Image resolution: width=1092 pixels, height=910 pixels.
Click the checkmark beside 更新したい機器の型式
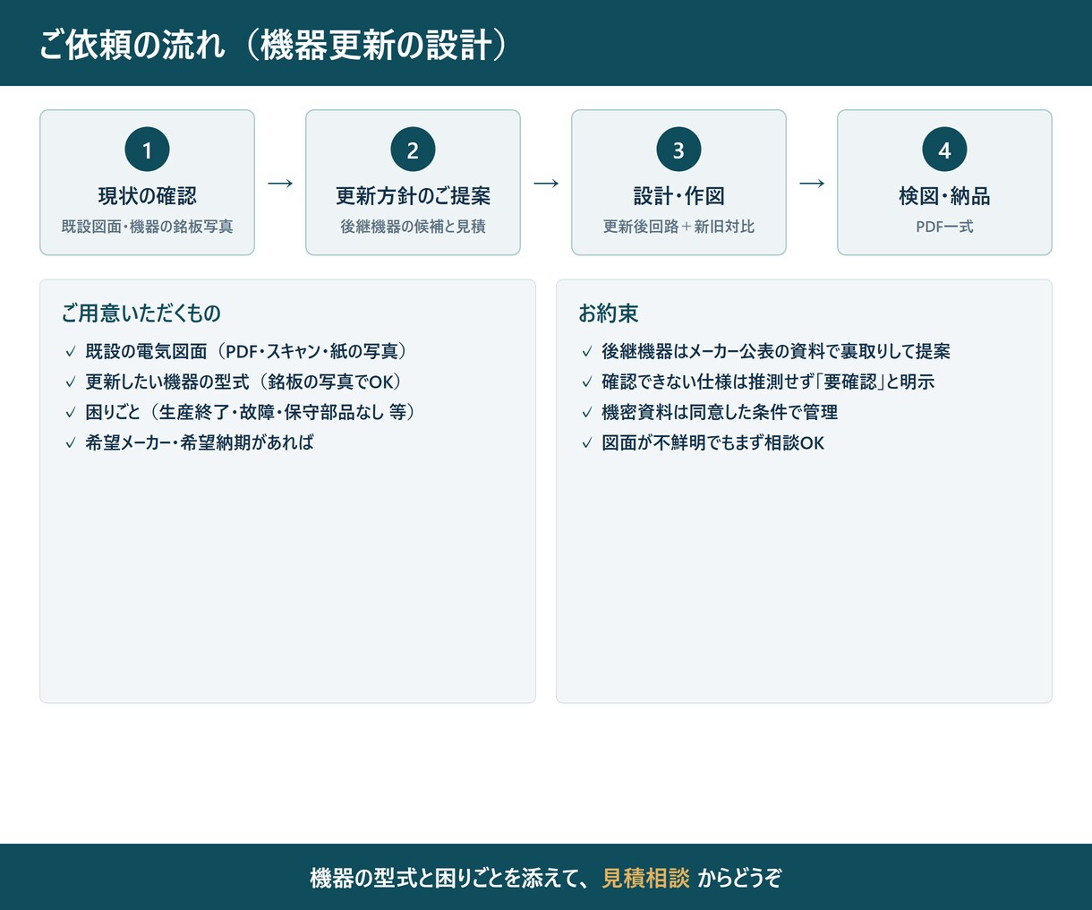pos(71,382)
